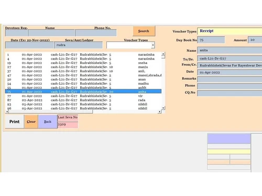
Task: Click the horizontal scrollbar thumb of list
Action: point(51,112)
